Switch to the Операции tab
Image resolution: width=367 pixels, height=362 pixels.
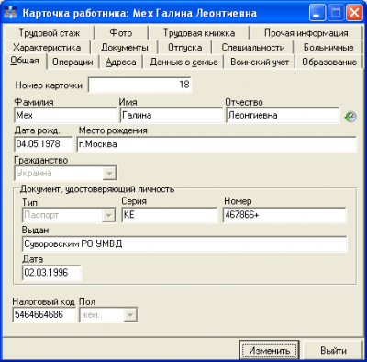(x=72, y=62)
